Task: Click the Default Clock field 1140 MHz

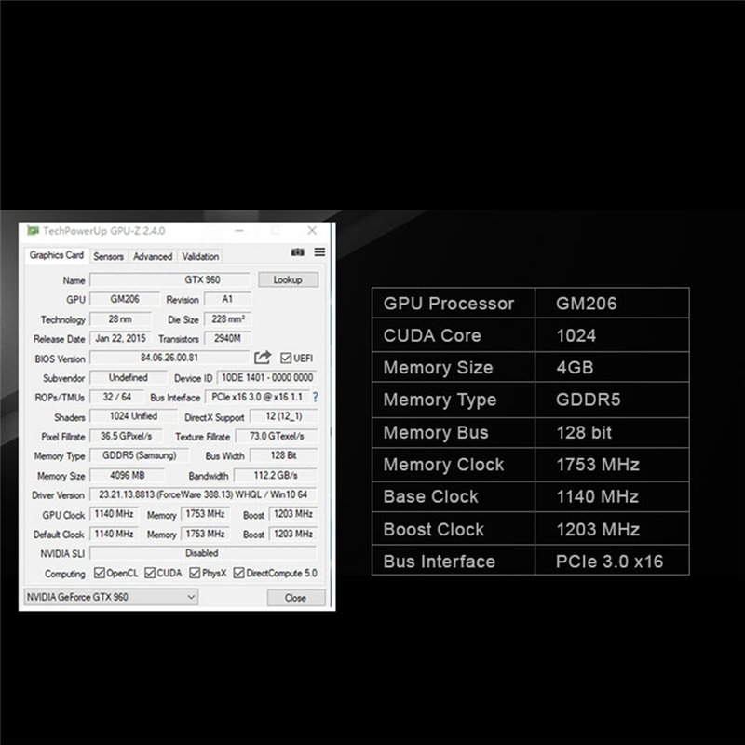Action: tap(114, 534)
